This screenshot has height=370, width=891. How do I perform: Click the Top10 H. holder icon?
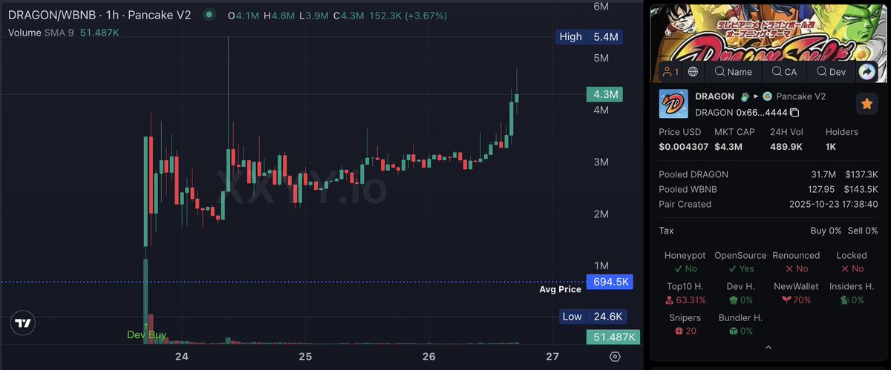click(670, 300)
